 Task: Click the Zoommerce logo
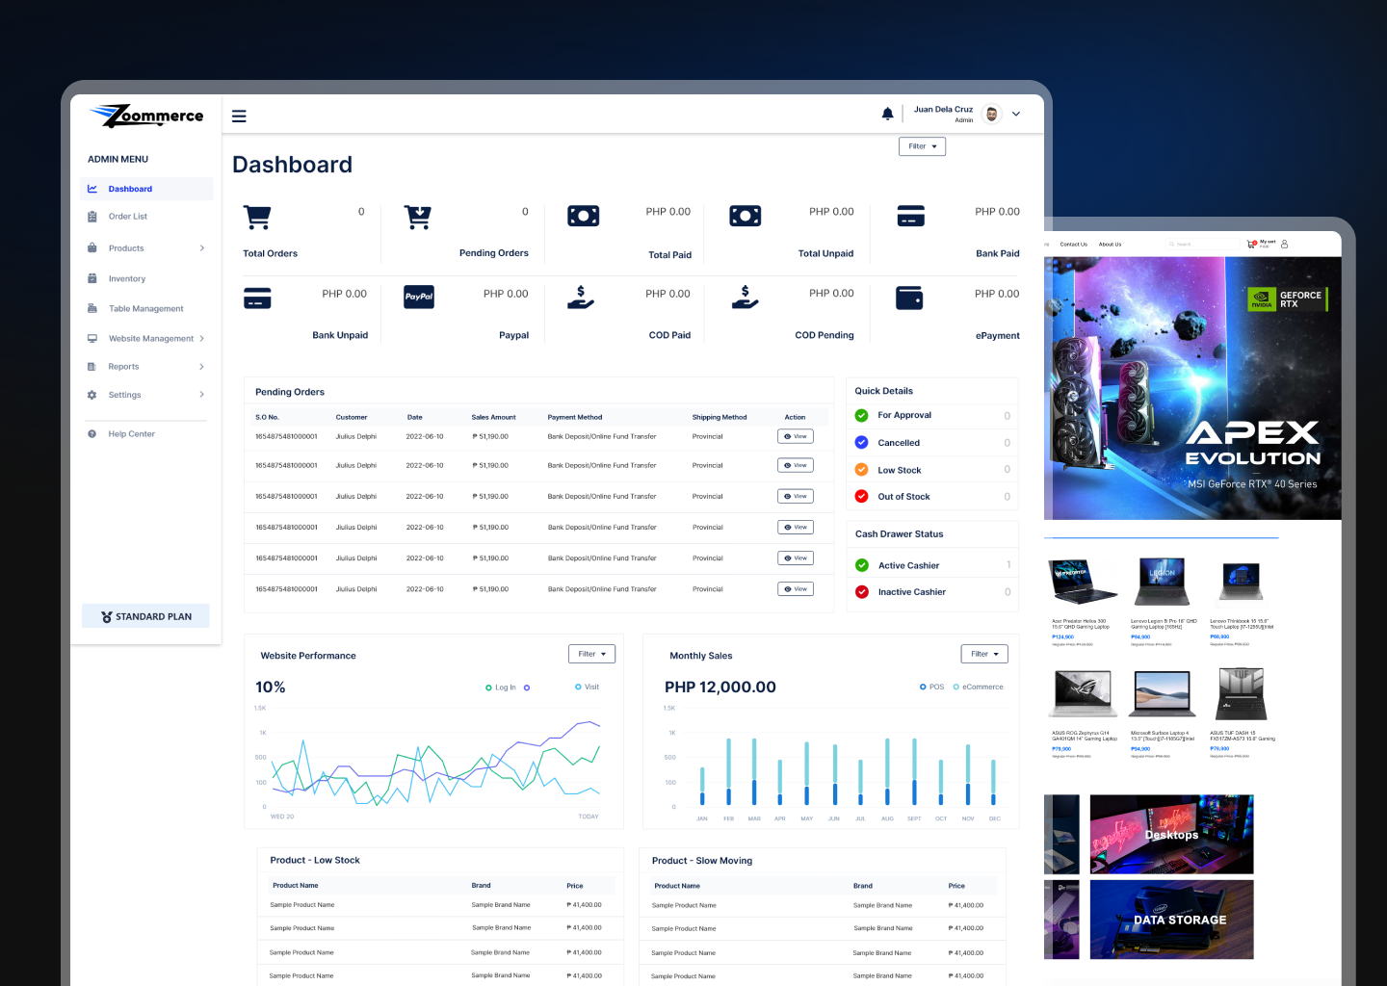click(x=147, y=117)
